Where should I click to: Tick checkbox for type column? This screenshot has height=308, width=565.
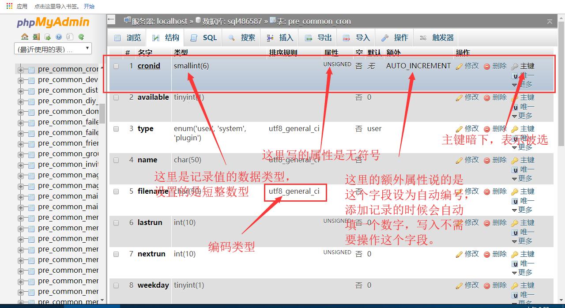(116, 129)
